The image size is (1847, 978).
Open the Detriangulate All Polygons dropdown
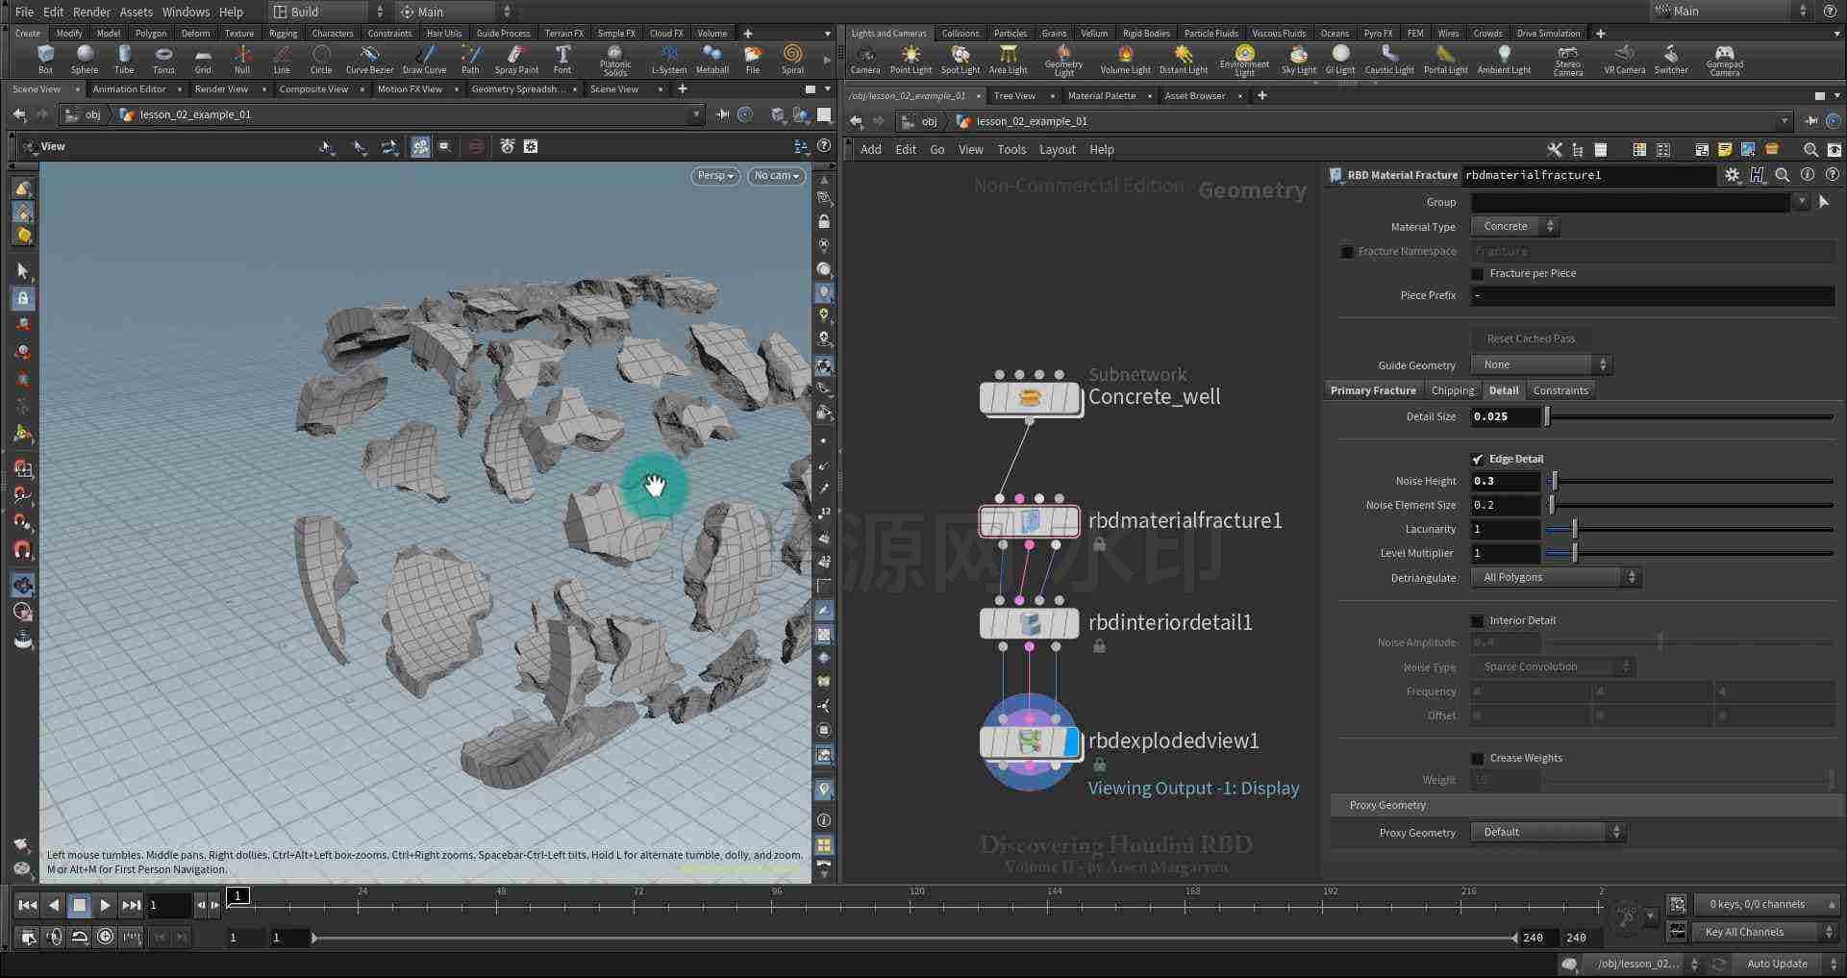pyautogui.click(x=1556, y=577)
